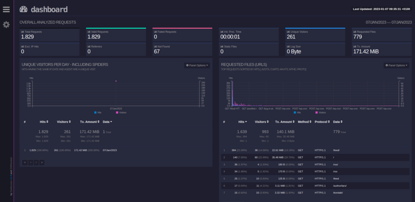
Task: Click the Requested Files (URLs) panel title
Action: [244, 65]
